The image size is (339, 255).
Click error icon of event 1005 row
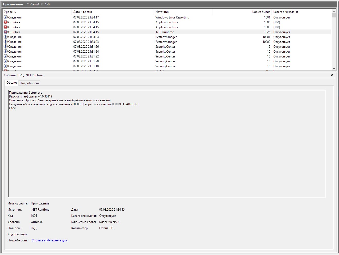[6, 22]
